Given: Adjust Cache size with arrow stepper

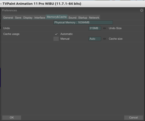Looking at the screenshot, I should click(104, 39).
